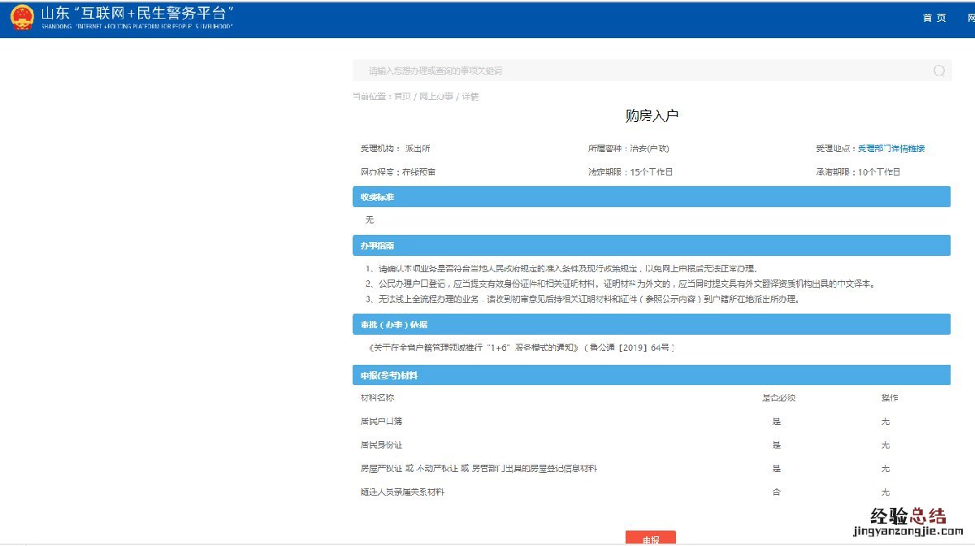Click the 收费标准 section header bar
975x546 pixels.
pyautogui.click(x=651, y=197)
